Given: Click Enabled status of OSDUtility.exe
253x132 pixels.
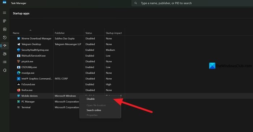Looking at the screenshot, I should pyautogui.click(x=90, y=67).
